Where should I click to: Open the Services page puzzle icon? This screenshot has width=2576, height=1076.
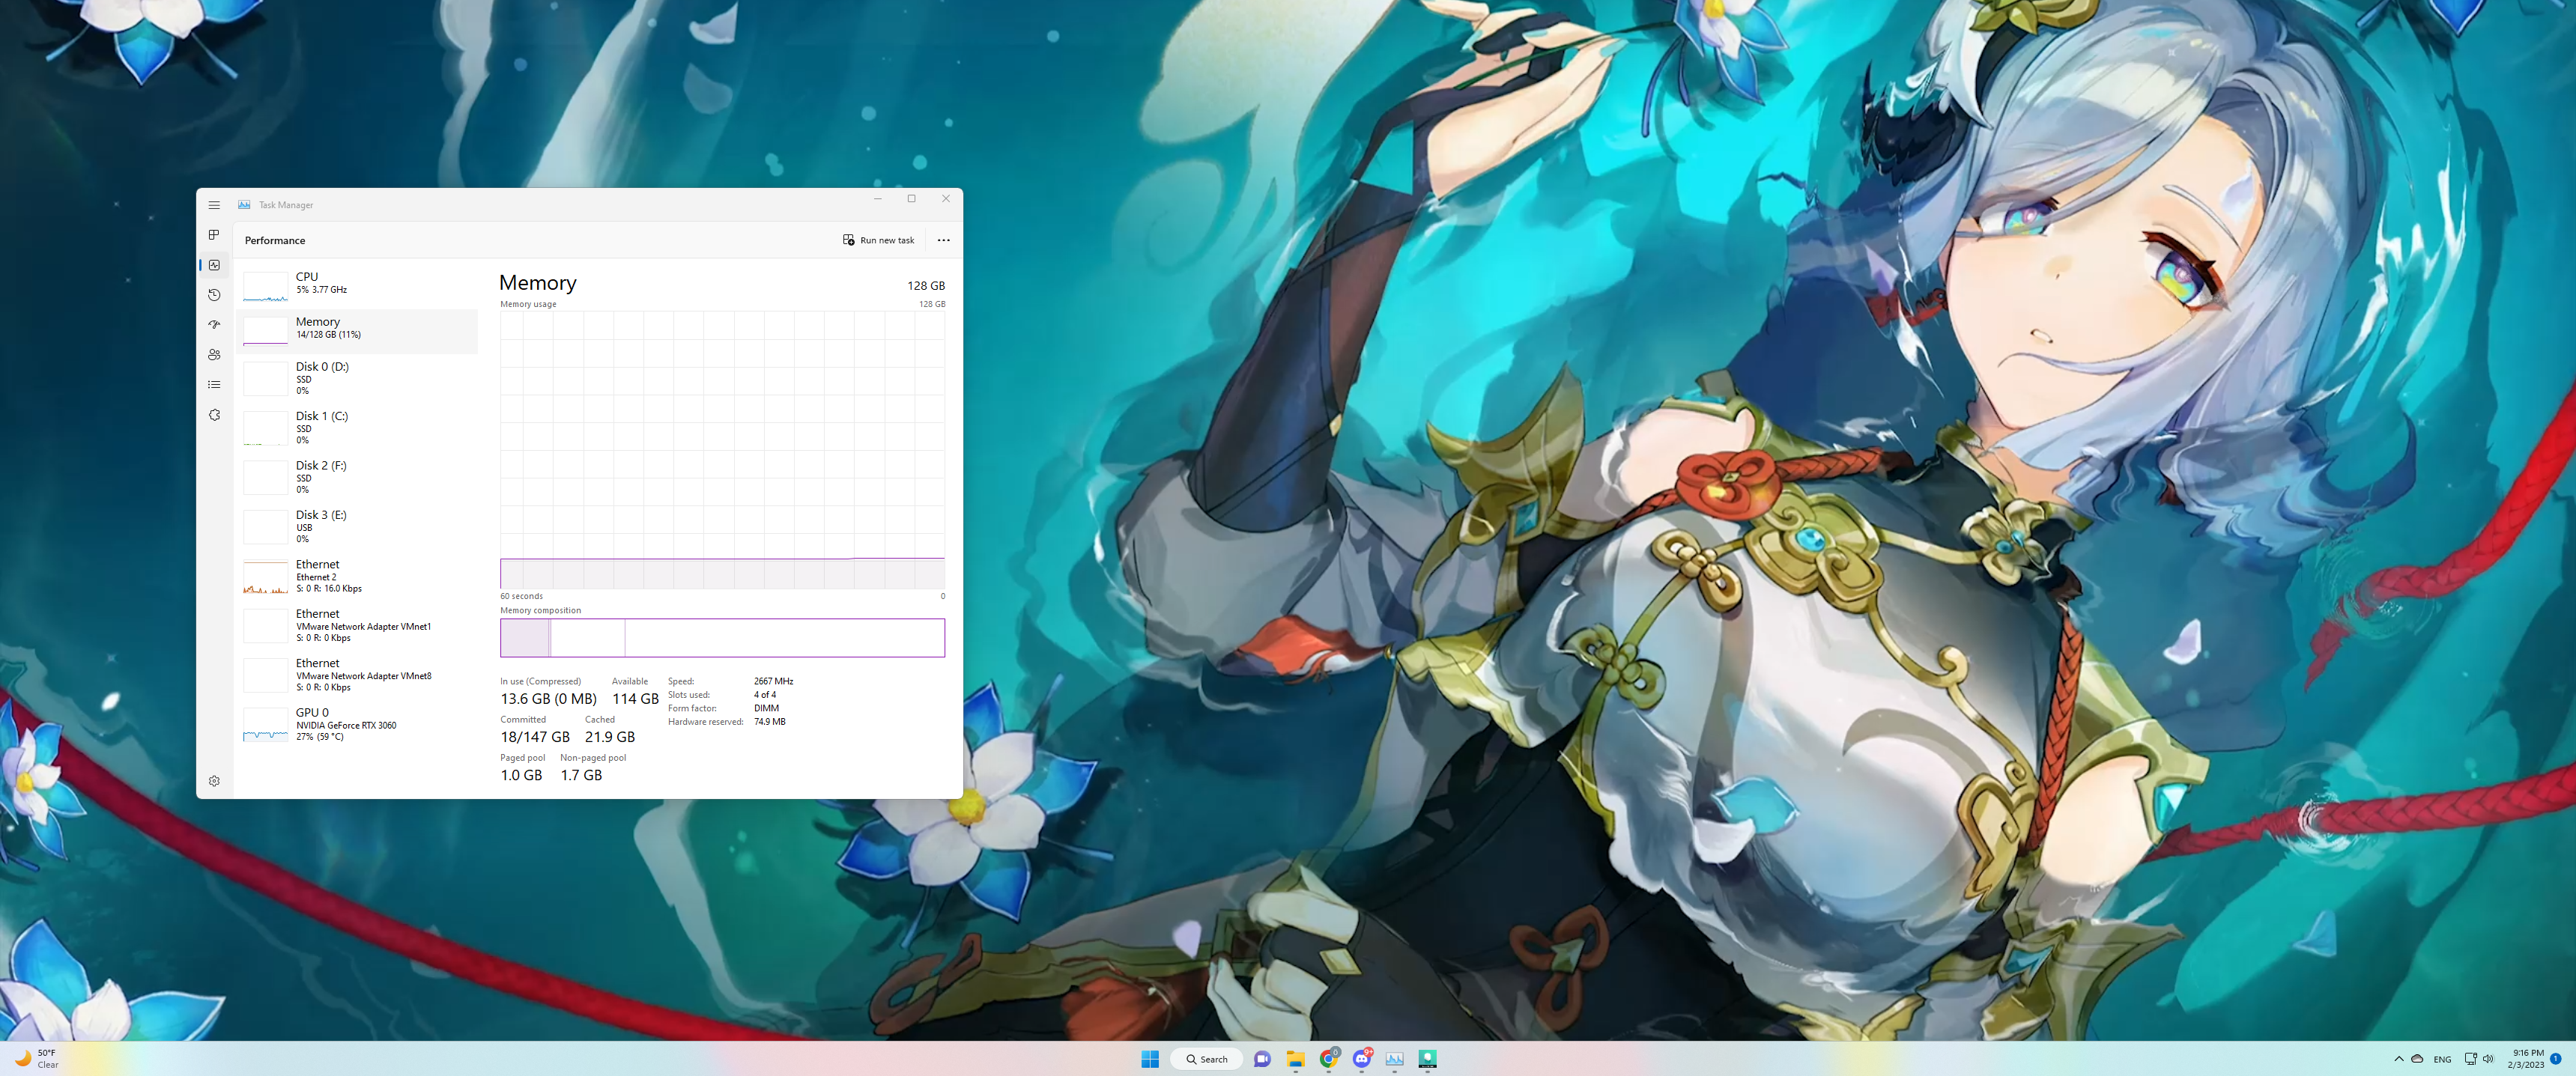pos(214,415)
